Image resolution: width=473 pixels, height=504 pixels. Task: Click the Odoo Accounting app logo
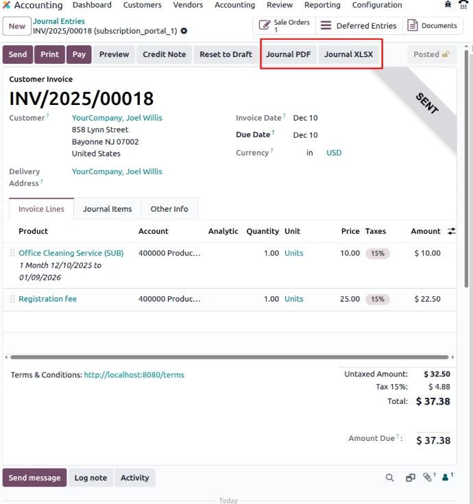click(x=7, y=5)
